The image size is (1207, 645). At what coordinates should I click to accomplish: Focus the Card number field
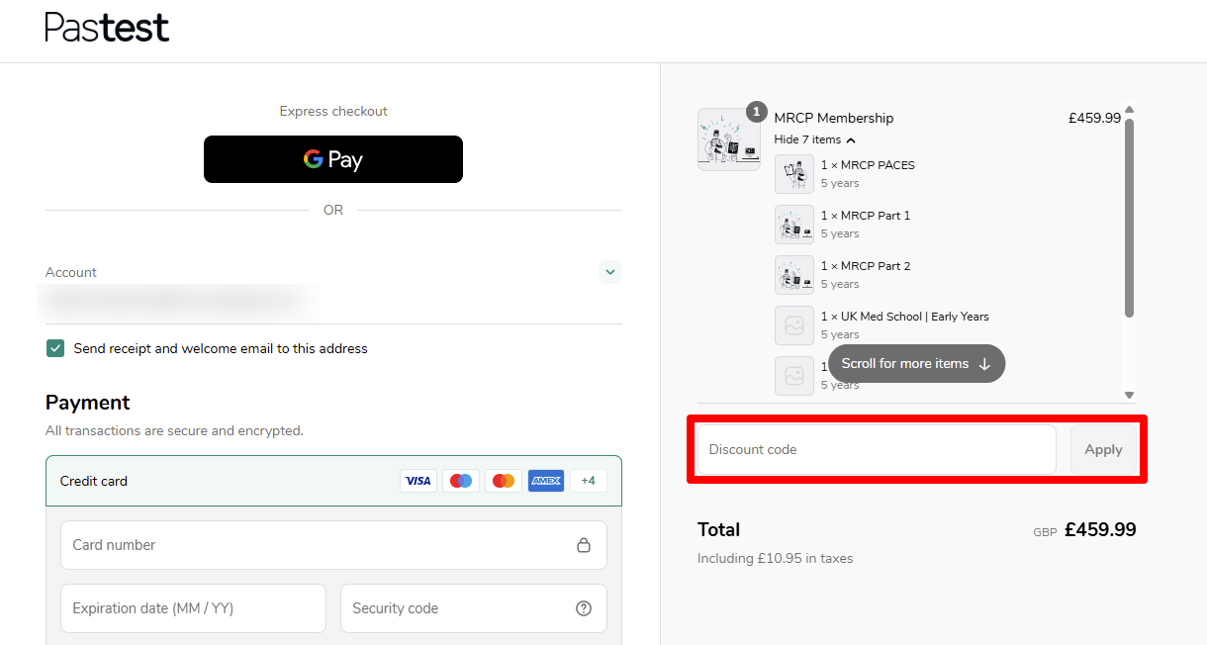coord(333,545)
